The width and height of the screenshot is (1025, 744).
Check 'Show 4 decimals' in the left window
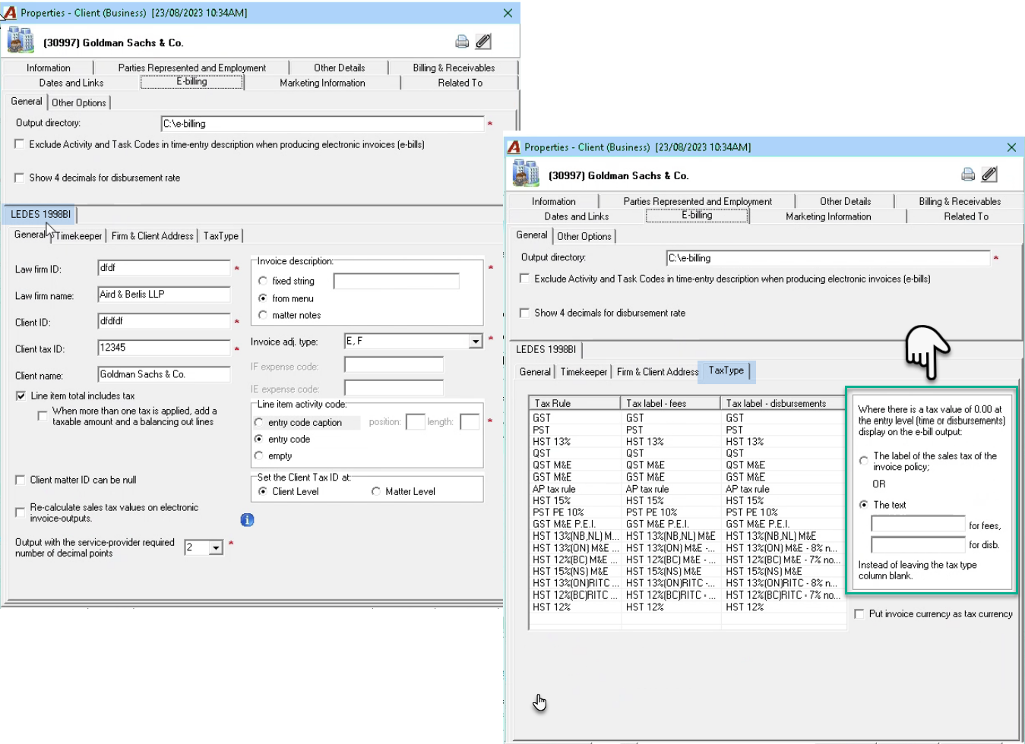(x=19, y=178)
